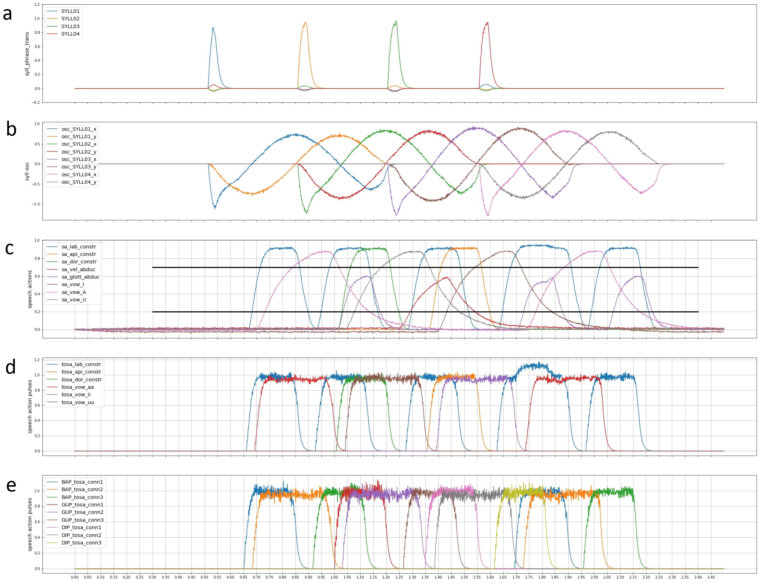Pick the DIP_tosa_conn3 legend entry
764x583 pixels.
coord(81,543)
